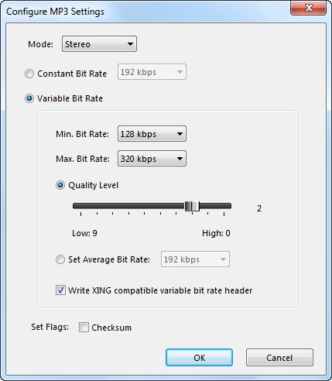332x381 pixels.
Task: Expand the Min. Bit Rate 128 kbps dropdown
Action: coord(152,134)
